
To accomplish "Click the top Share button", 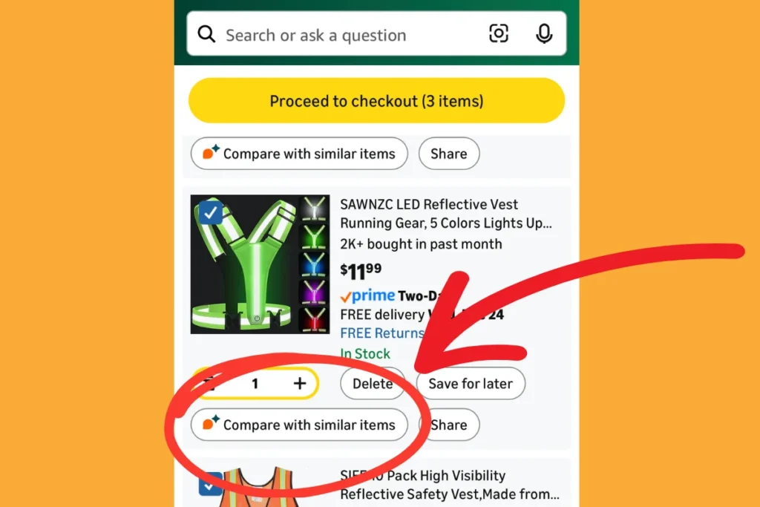I will coord(449,154).
